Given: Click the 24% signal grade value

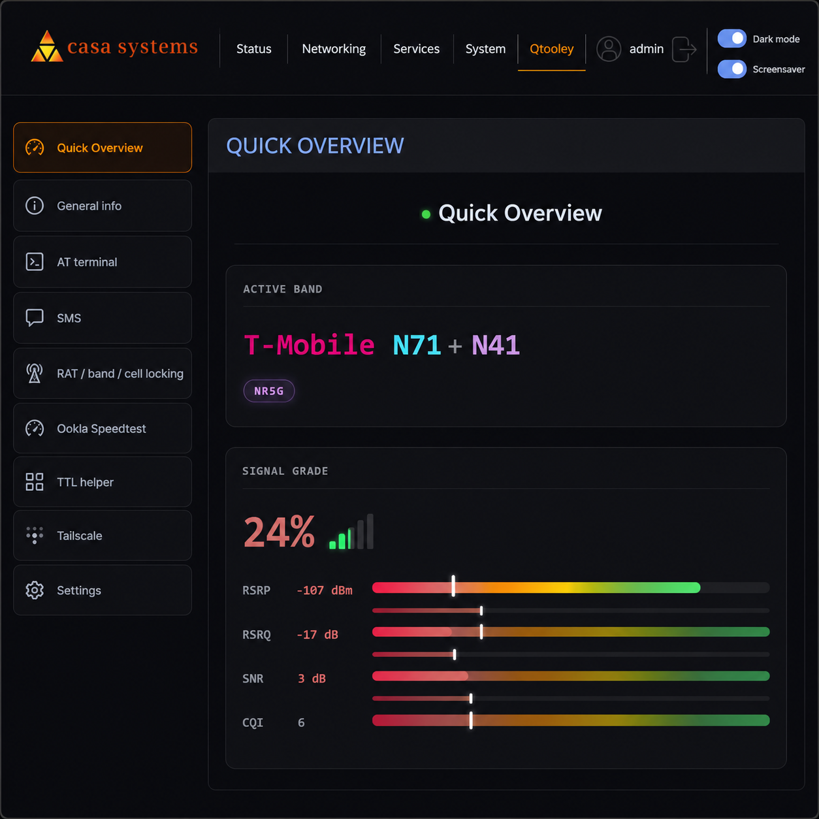Looking at the screenshot, I should [280, 532].
